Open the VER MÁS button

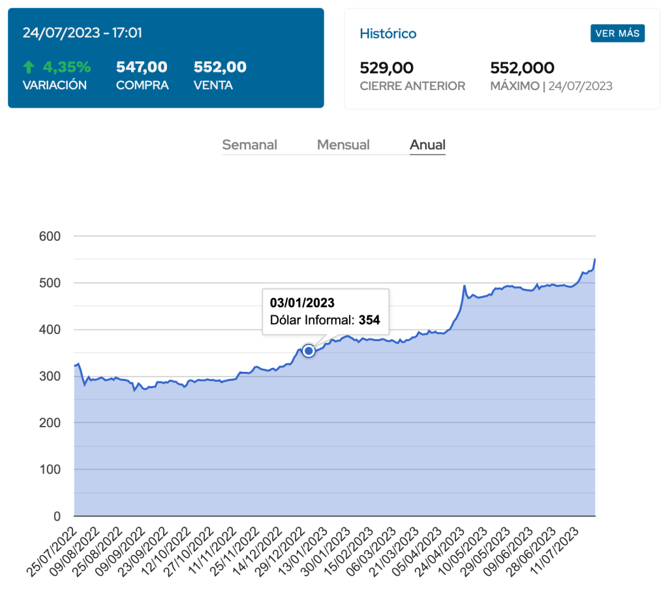[x=617, y=33]
